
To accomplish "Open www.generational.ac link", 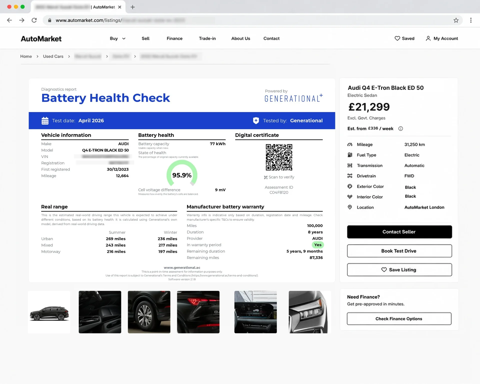I will pos(182,268).
